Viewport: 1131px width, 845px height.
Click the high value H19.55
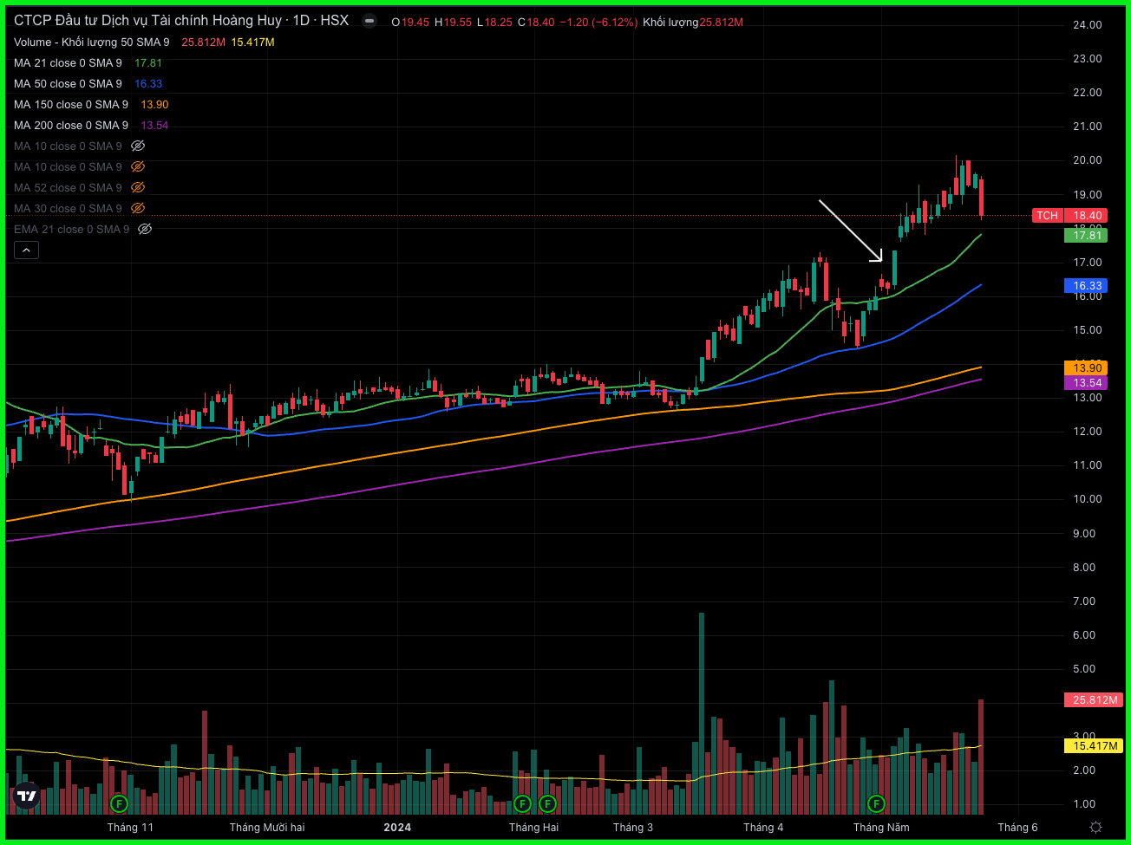(x=453, y=23)
